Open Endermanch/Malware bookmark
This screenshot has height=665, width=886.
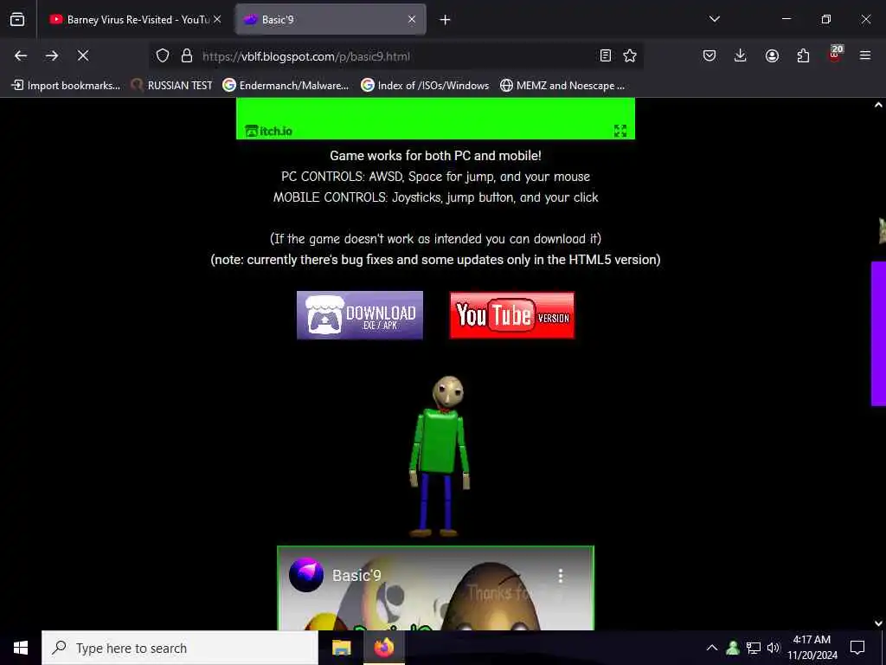[286, 86]
